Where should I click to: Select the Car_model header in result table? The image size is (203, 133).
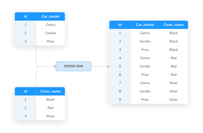[145, 25]
